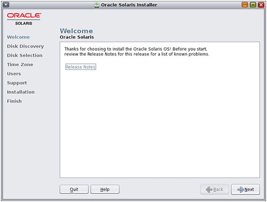This screenshot has width=267, height=202.
Task: Select the Support step
Action: point(17,83)
